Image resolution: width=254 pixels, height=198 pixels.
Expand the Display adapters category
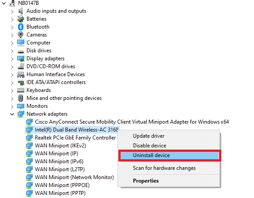click(12, 59)
